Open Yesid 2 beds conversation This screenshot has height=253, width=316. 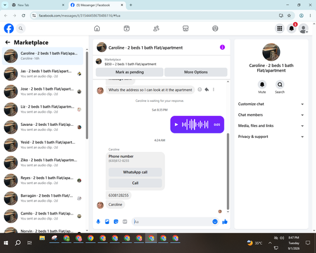click(x=42, y=145)
